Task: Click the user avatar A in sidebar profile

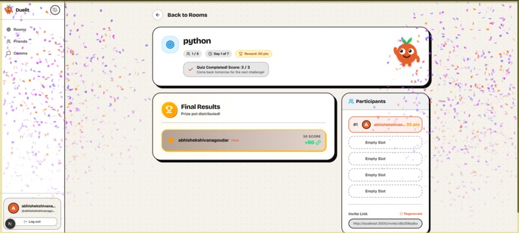Action: click(x=14, y=208)
